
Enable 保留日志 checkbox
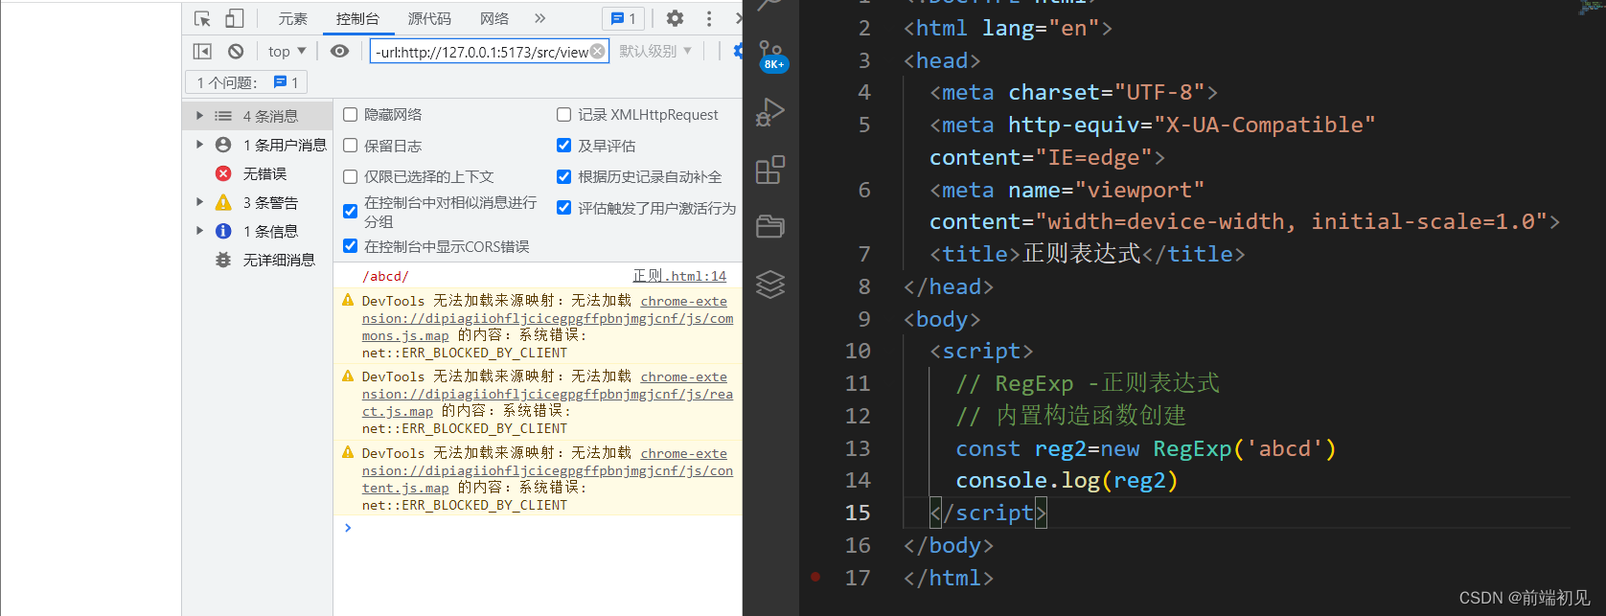tap(351, 146)
